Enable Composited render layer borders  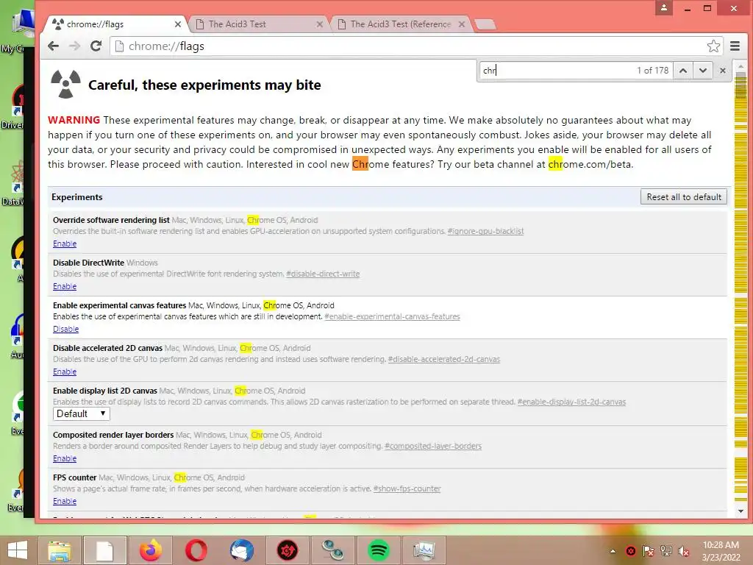pyautogui.click(x=65, y=458)
